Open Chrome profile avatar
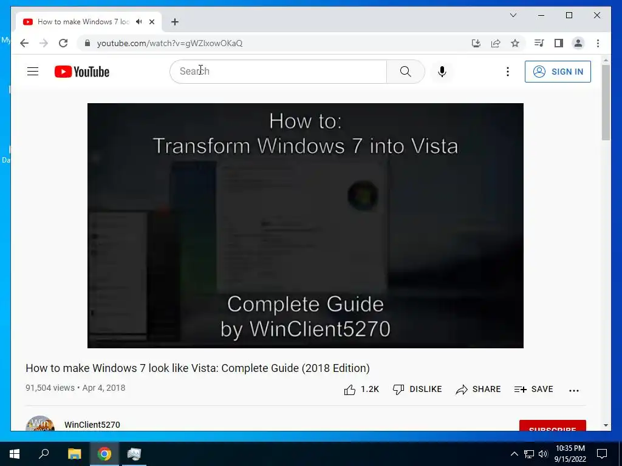The height and width of the screenshot is (466, 622). [578, 43]
